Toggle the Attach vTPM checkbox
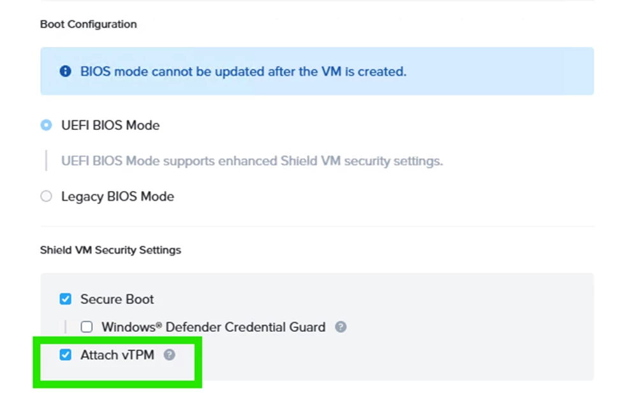 (65, 355)
